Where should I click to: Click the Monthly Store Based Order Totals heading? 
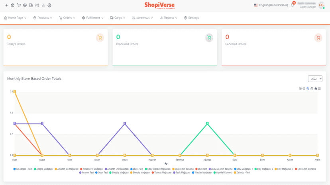click(34, 79)
